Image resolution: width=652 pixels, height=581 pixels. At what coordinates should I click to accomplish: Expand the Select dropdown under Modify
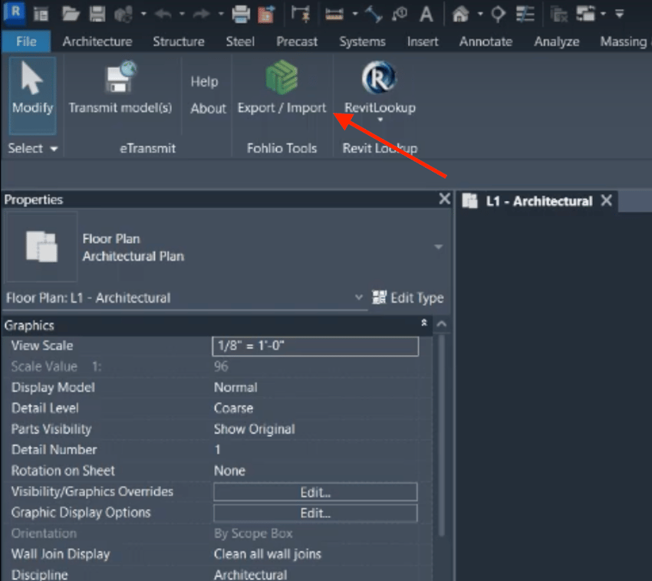pyautogui.click(x=32, y=148)
